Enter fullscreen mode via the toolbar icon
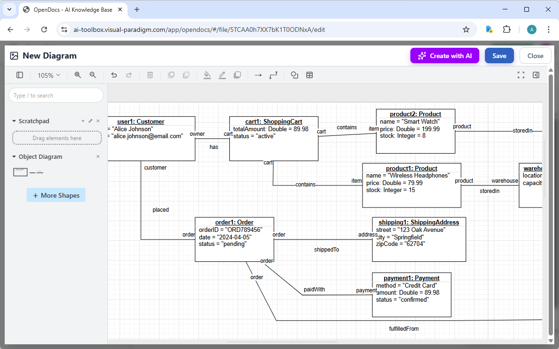The image size is (559, 349). pos(521,75)
